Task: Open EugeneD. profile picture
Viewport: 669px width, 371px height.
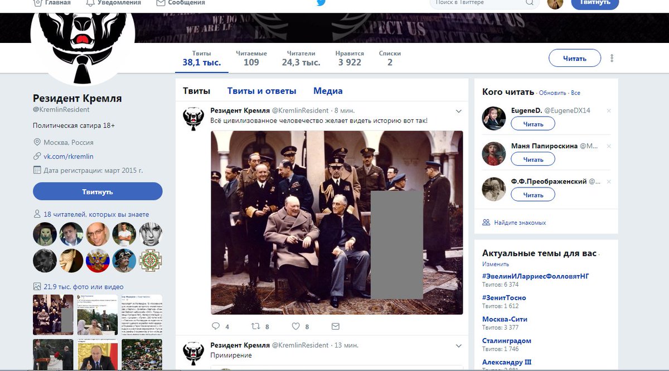Action: [494, 118]
